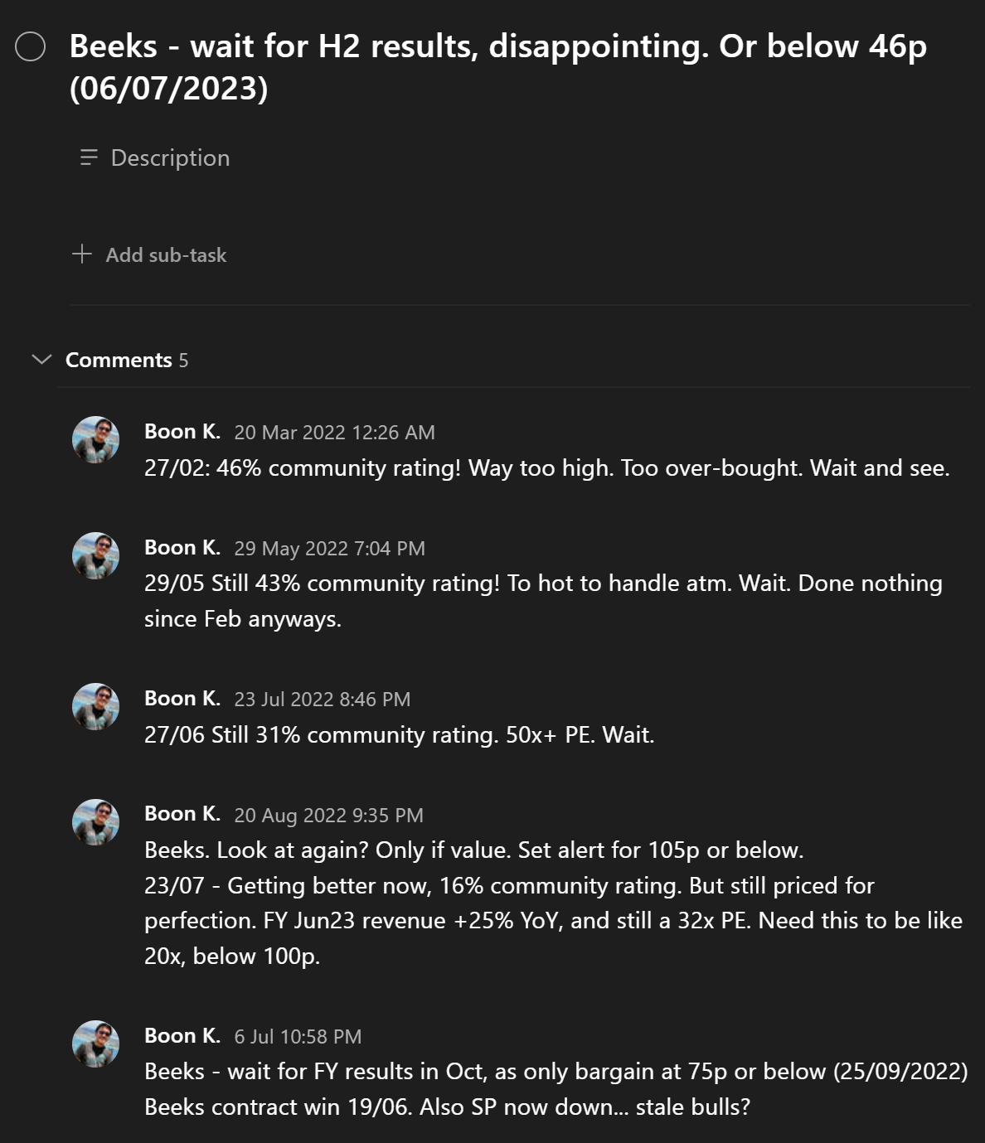The width and height of the screenshot is (985, 1143).
Task: Mark the Beeks task as complete
Action: 31,47
